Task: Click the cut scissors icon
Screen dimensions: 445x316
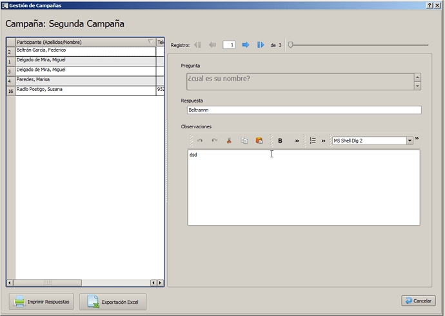Action: (x=228, y=141)
